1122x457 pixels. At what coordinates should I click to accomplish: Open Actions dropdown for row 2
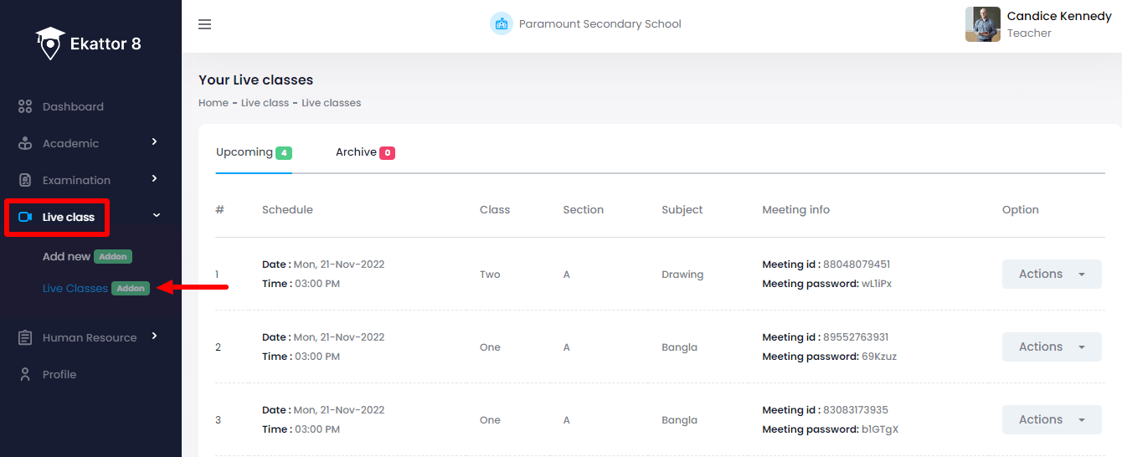click(x=1051, y=347)
